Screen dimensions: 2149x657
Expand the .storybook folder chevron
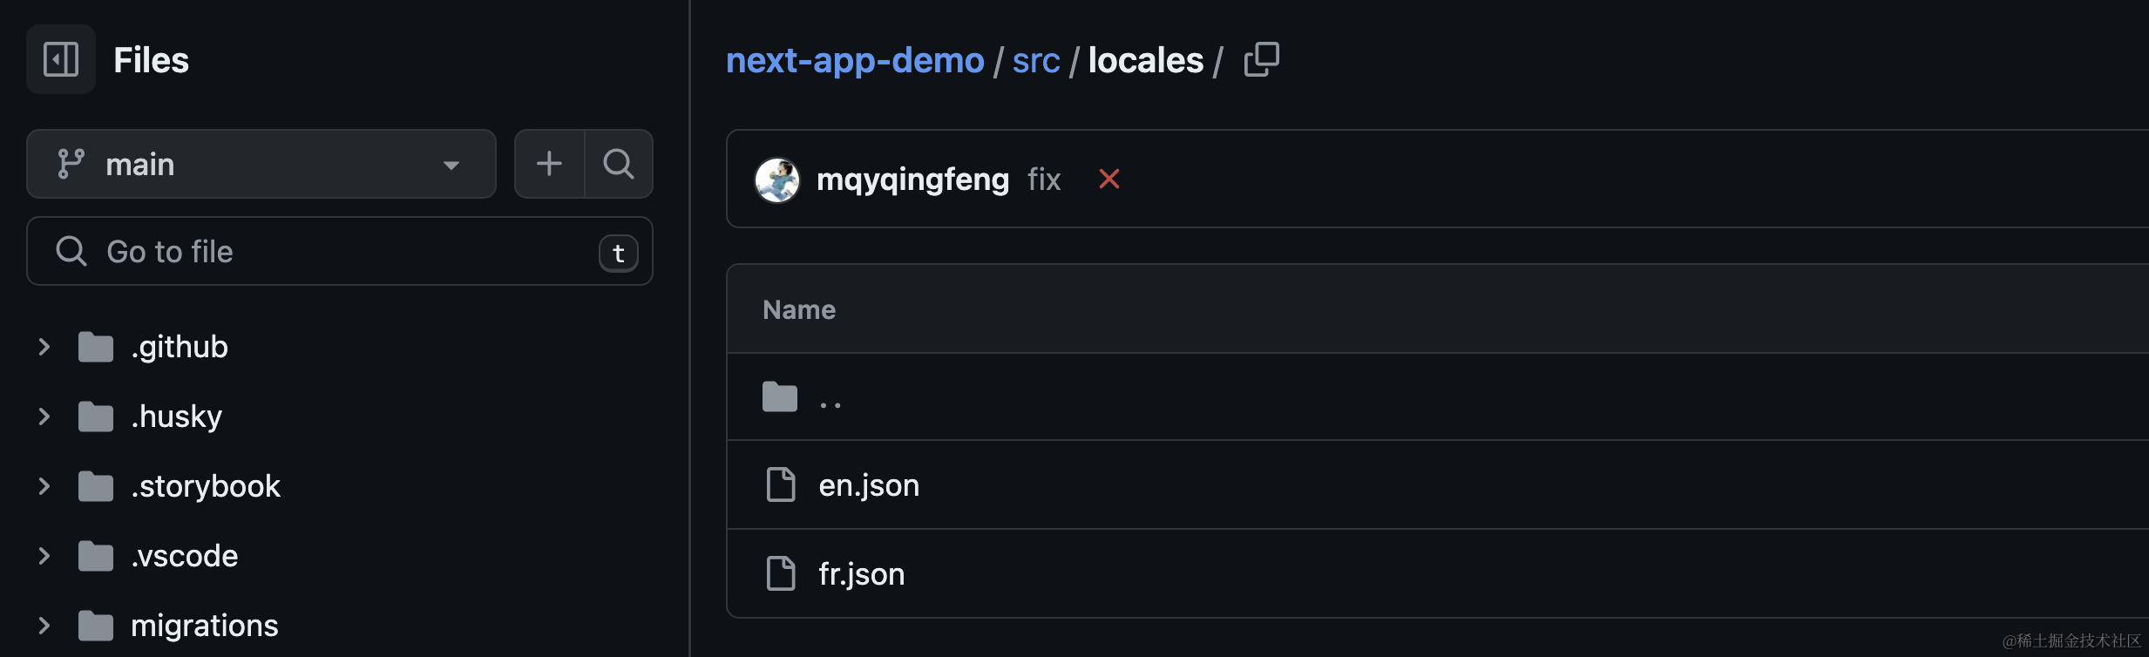[44, 486]
